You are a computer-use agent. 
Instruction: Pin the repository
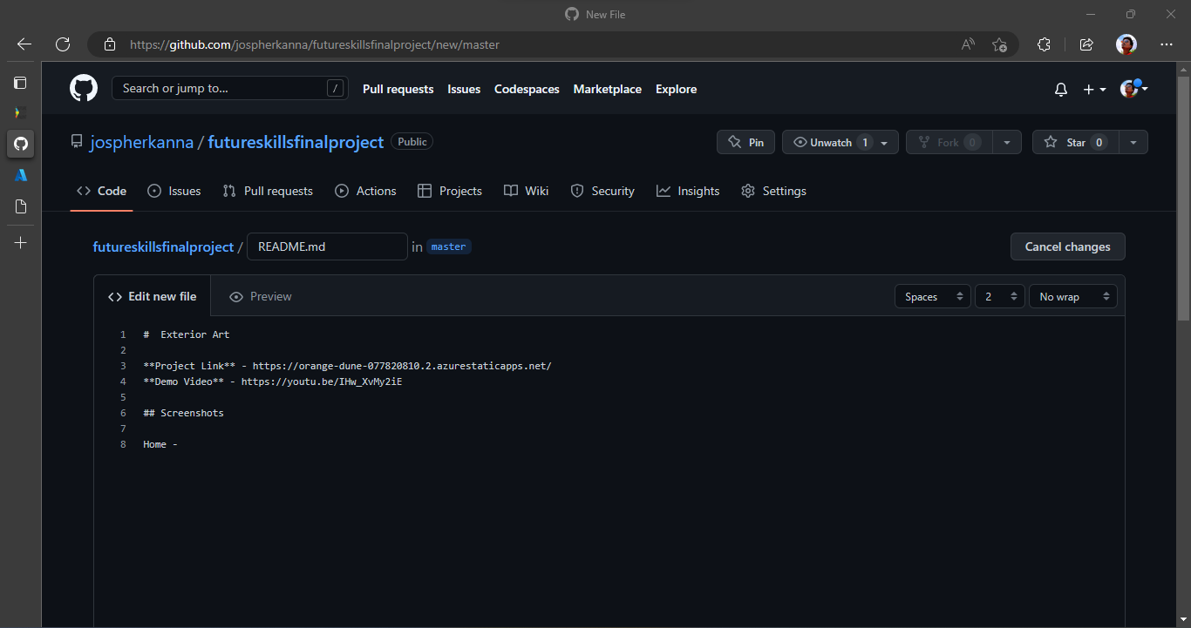(745, 141)
